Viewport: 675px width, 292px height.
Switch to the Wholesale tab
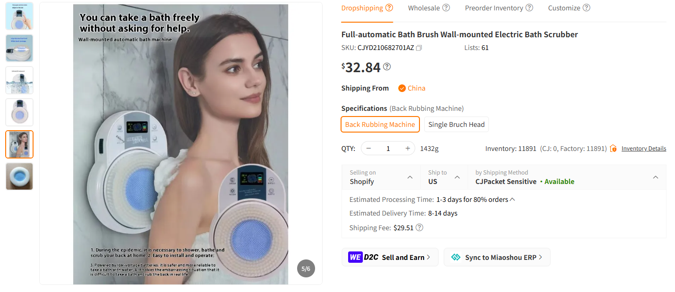tap(425, 8)
